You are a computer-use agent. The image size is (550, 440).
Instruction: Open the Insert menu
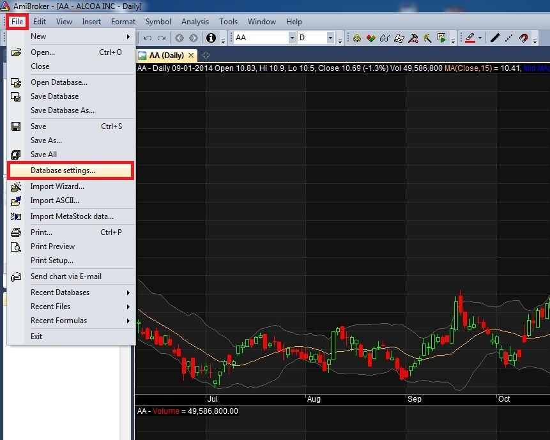pos(91,22)
